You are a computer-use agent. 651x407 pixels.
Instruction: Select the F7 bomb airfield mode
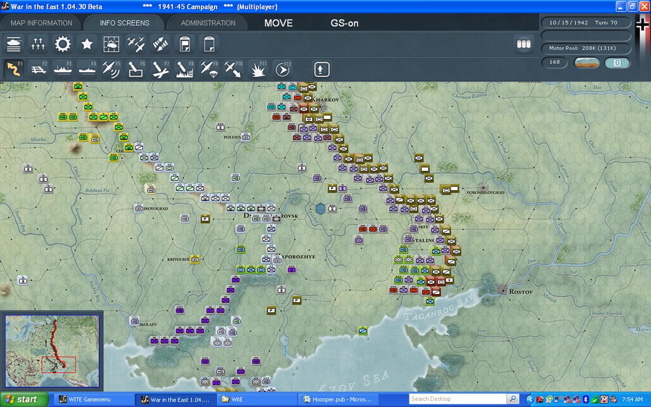[160, 70]
